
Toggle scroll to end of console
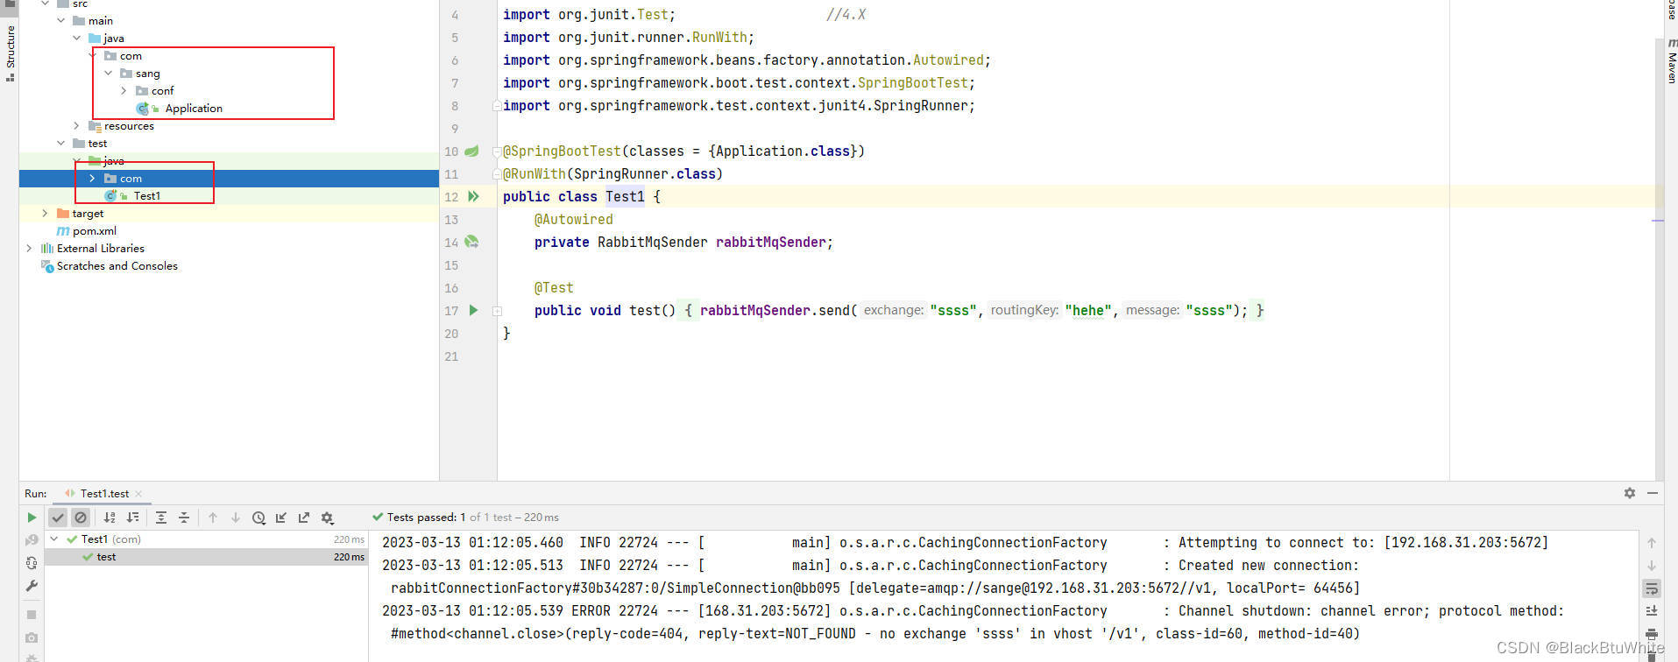coord(1652,611)
